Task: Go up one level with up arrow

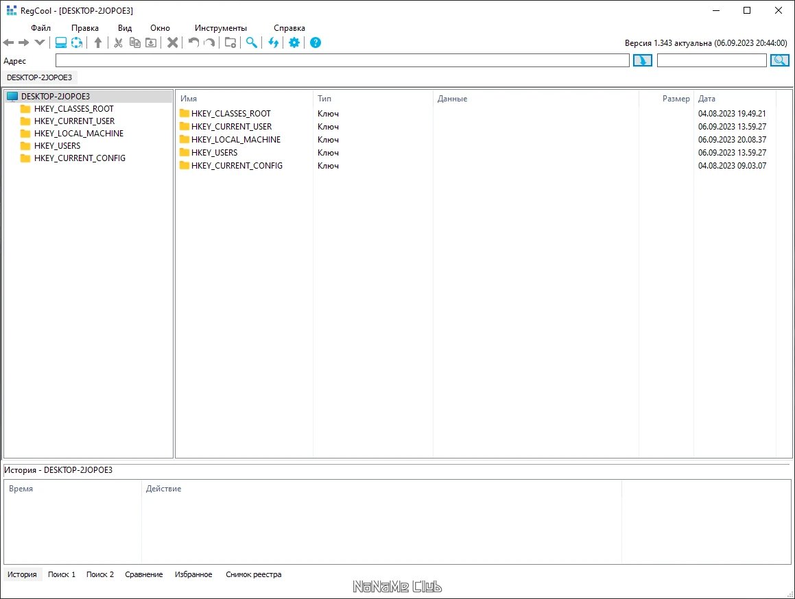Action: (98, 42)
